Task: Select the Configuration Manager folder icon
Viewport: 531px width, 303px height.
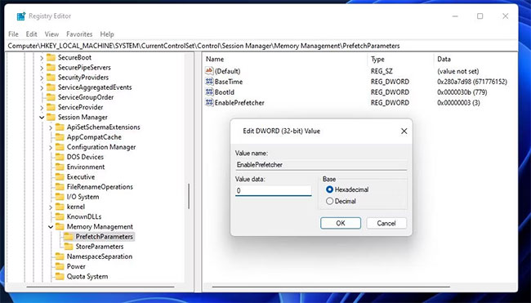Action: point(60,147)
